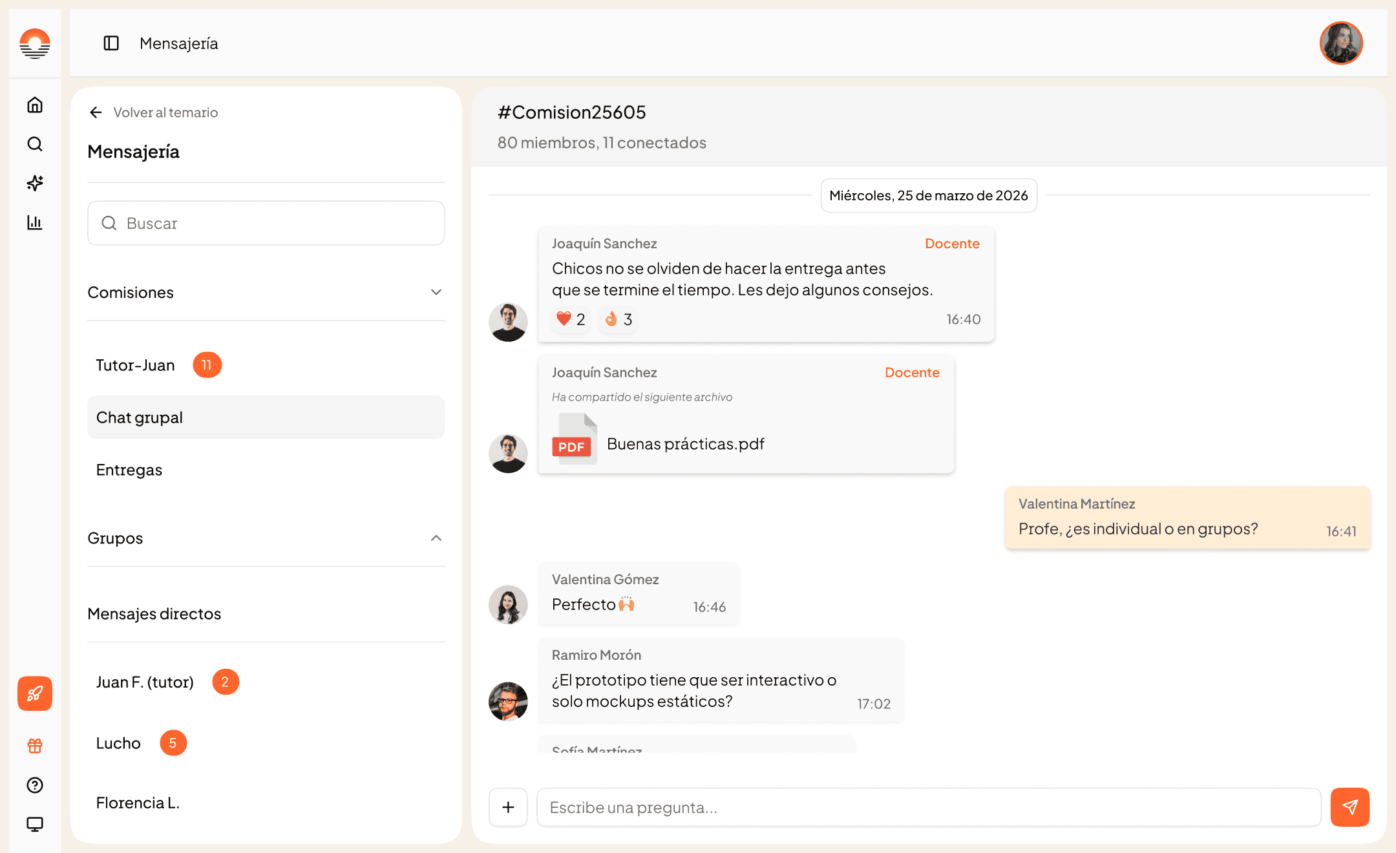Screen dimensions: 1396x853
Task: Open the gift icon in the sidebar
Action: 35,746
